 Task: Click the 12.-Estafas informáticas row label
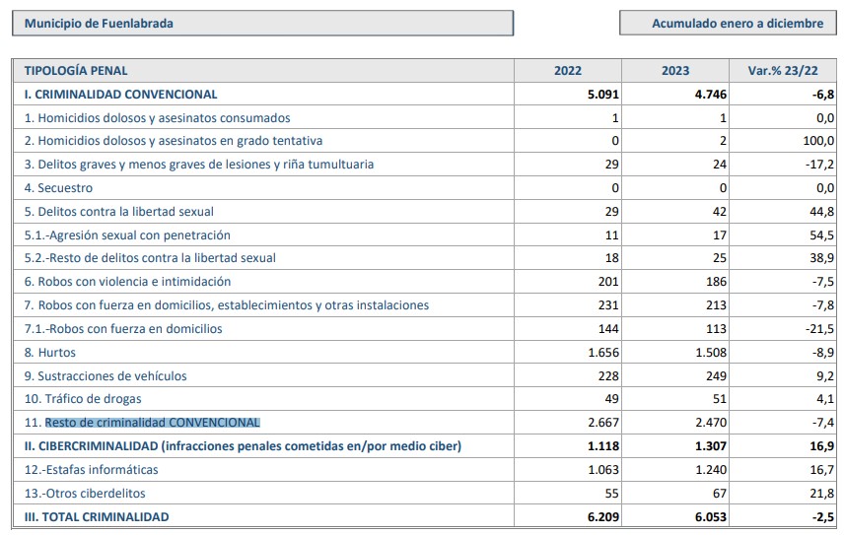pyautogui.click(x=91, y=470)
